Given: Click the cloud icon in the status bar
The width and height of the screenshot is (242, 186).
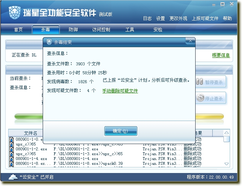Looking at the screenshot, I should 13,177.
